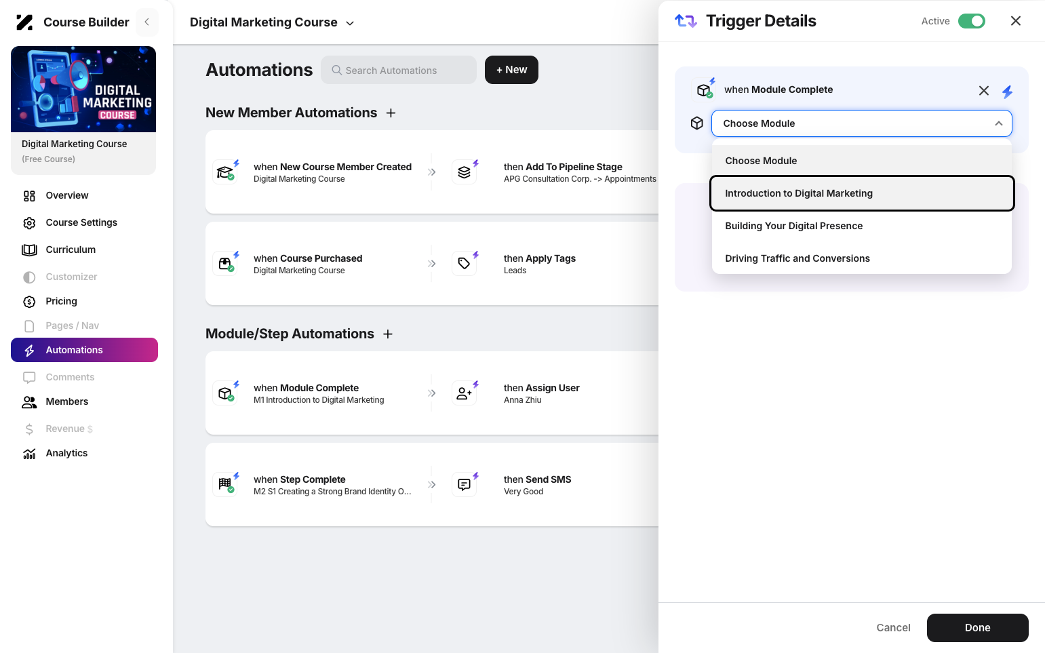Image resolution: width=1045 pixels, height=653 pixels.
Task: Remove the Module Complete trigger with X
Action: coord(984,91)
